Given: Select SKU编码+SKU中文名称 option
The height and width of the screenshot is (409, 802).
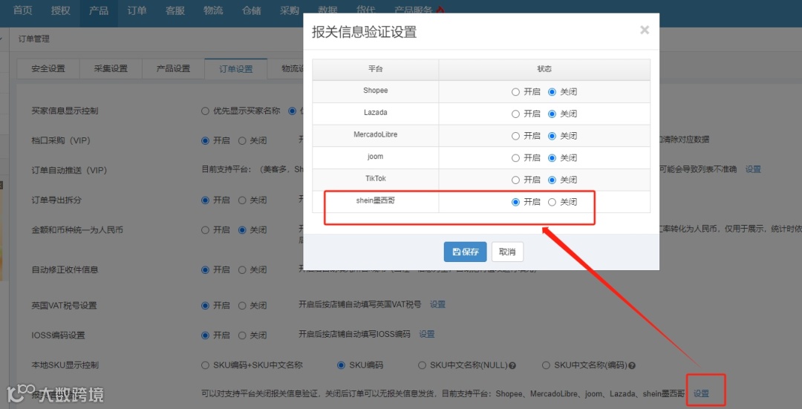Looking at the screenshot, I should (x=205, y=365).
